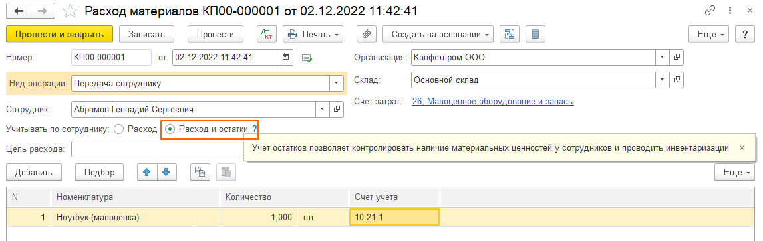Click Количество column header
This screenshot has height=241, width=763.
point(285,197)
